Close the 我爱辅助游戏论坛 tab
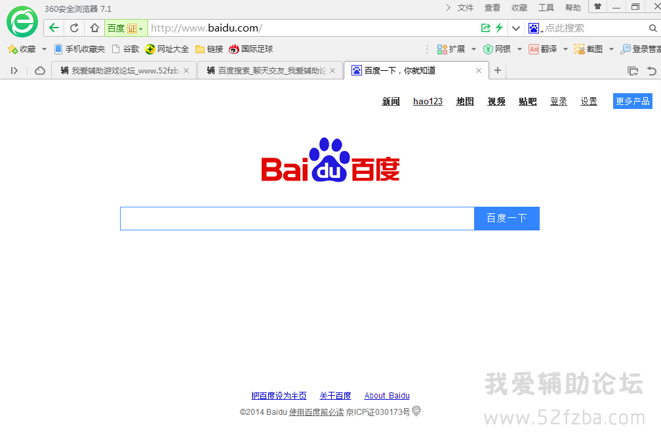 click(186, 70)
